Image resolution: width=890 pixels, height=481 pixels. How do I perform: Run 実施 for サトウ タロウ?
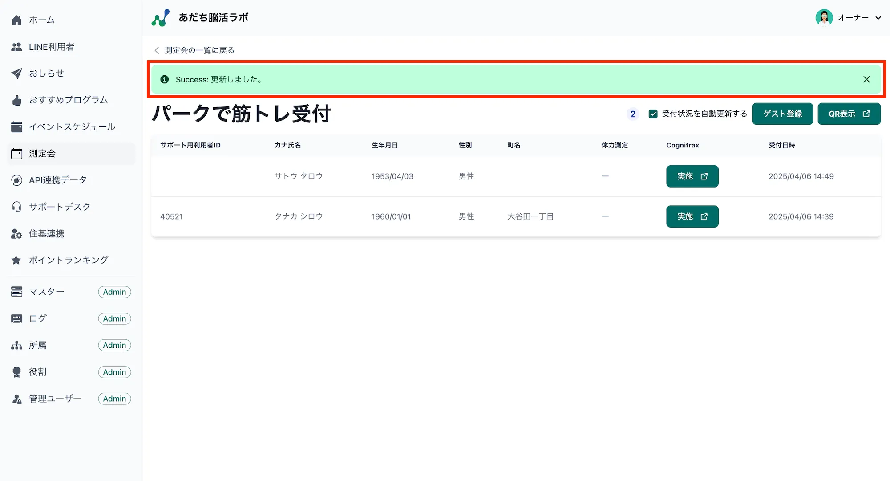click(x=692, y=176)
